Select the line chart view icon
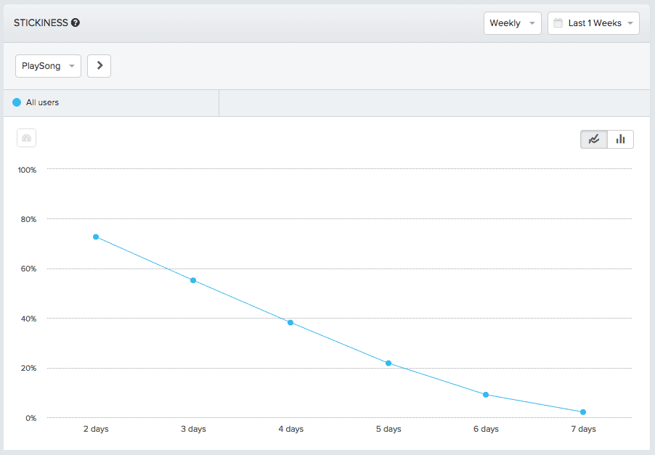 [x=593, y=138]
